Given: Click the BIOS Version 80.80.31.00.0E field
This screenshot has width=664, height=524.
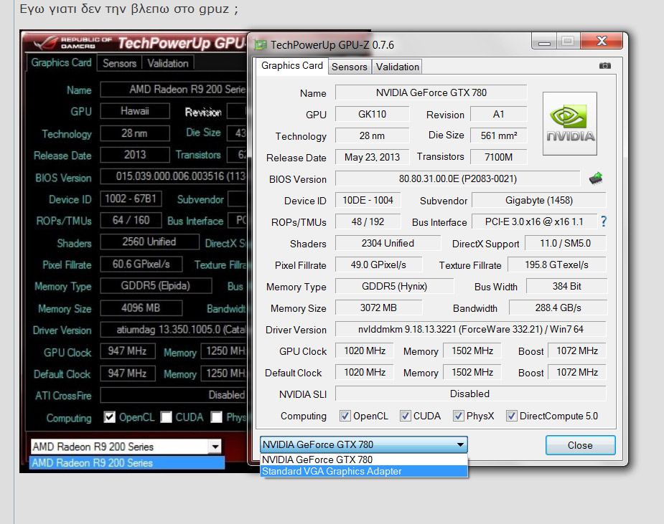Looking at the screenshot, I should point(457,178).
